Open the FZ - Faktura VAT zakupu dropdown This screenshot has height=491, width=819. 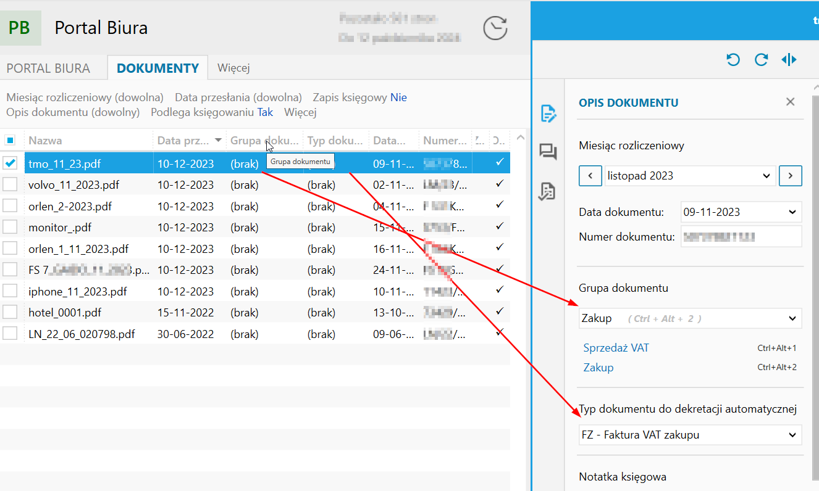[x=691, y=435]
